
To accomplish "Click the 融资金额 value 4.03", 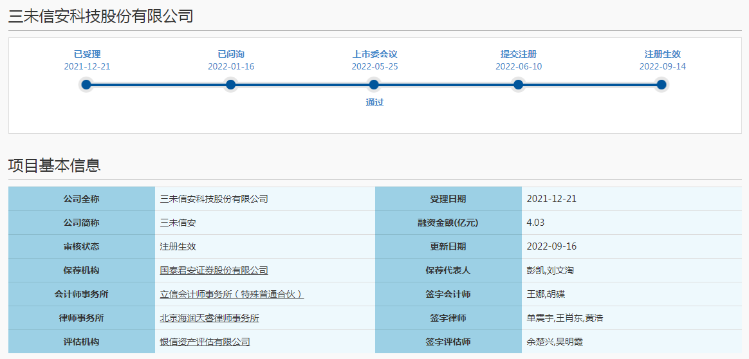I will pyautogui.click(x=535, y=223).
